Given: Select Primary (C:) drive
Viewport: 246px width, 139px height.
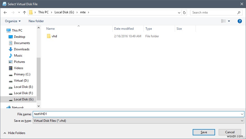Looking at the screenshot, I should (22, 74).
